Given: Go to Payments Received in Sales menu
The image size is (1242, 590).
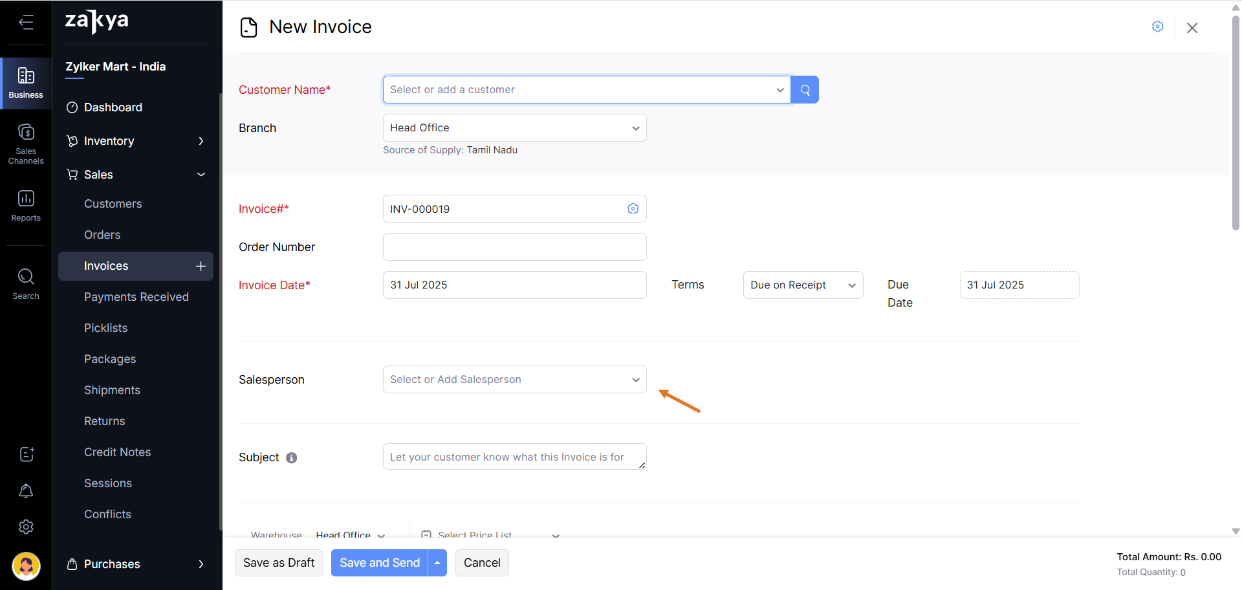Looking at the screenshot, I should point(136,297).
